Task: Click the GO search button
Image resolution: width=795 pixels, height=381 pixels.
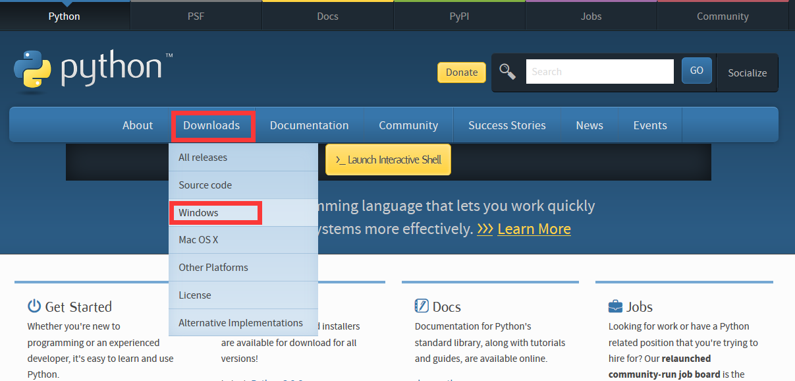Action: click(x=697, y=71)
